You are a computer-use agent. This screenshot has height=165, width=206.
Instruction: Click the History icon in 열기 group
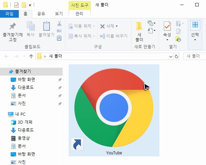(x=178, y=39)
